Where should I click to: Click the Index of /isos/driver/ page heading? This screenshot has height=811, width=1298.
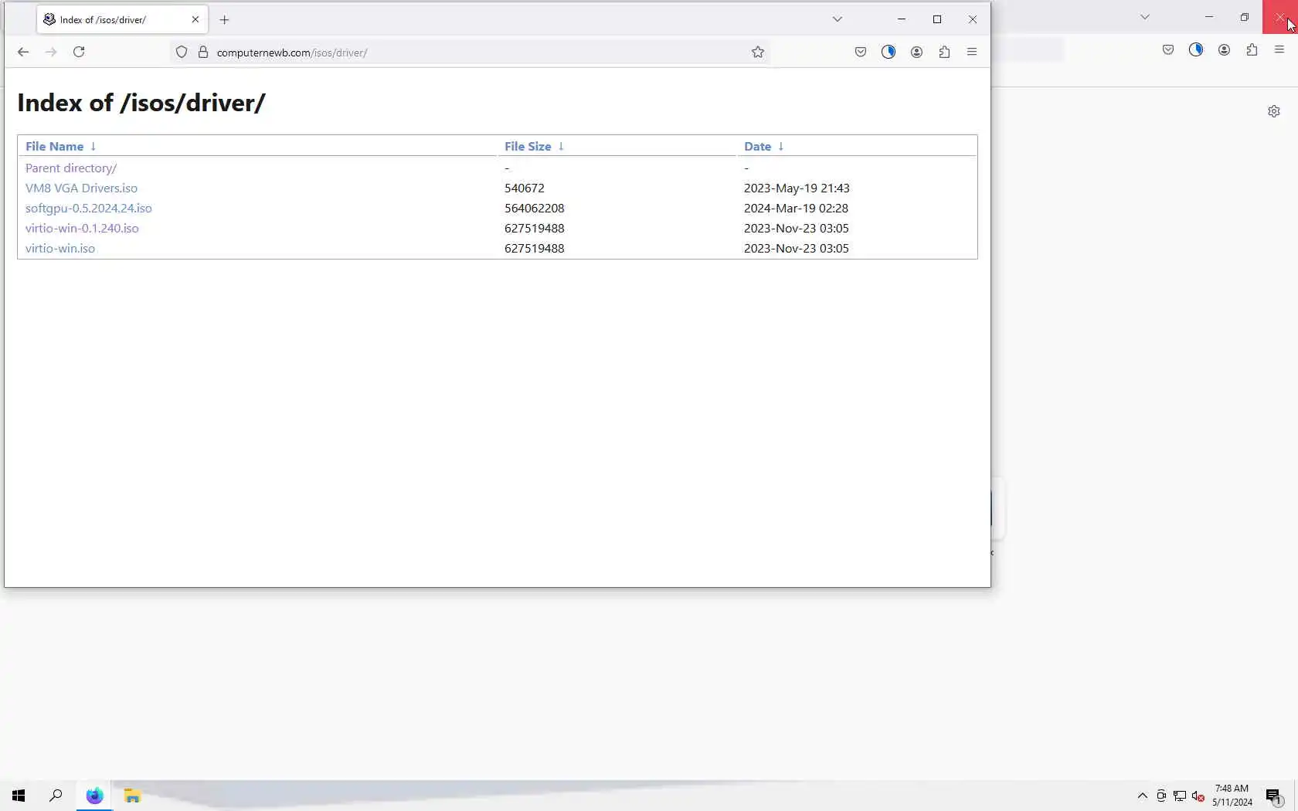click(x=141, y=103)
